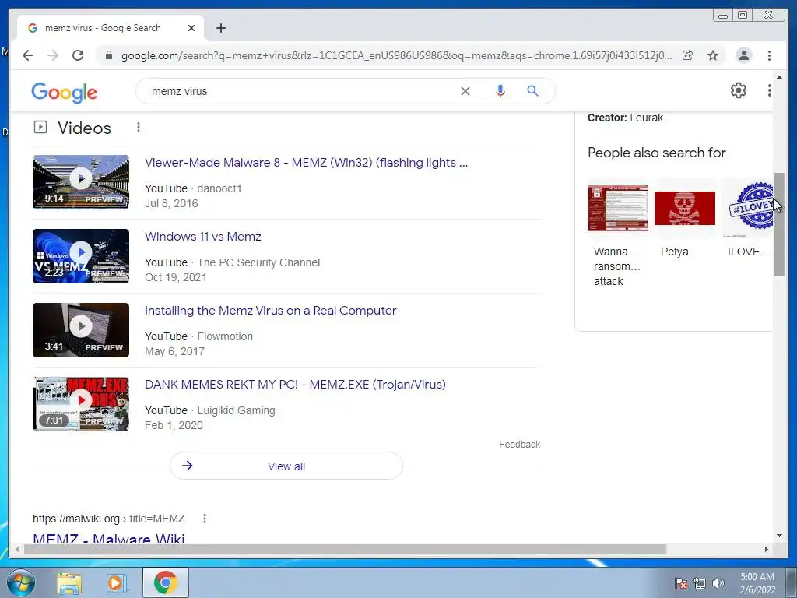Launch Windows Media Player from taskbar
Screen dimensions: 797x598
[115, 582]
